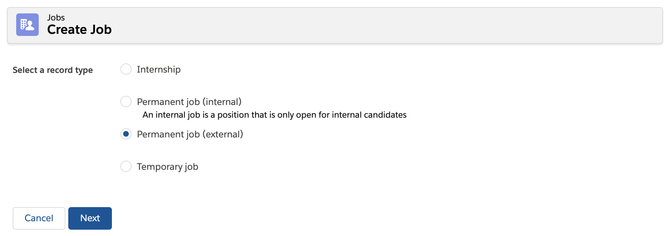Click the Jobs building-and-person icon
Viewport: 670px width, 236px height.
point(27,25)
